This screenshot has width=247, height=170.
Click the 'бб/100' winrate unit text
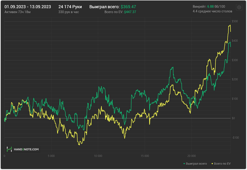(x=220, y=6)
